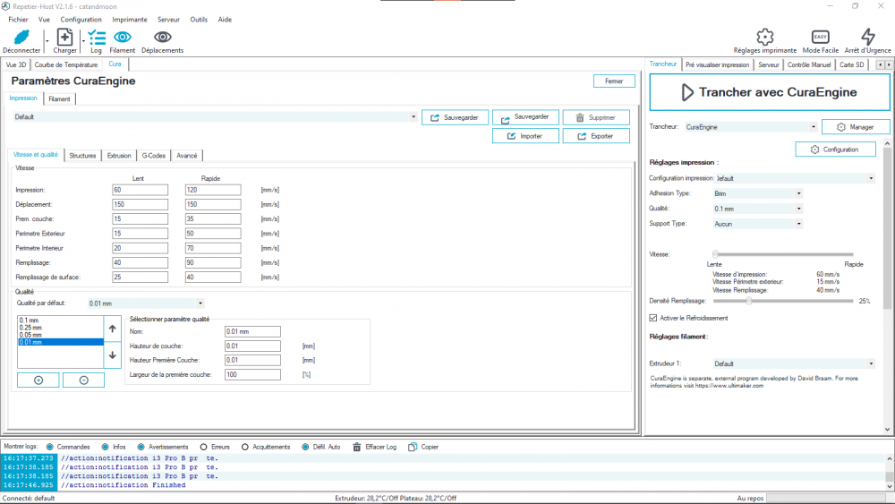Open the Adhesion Type dropdown
The height and width of the screenshot is (504, 895).
(x=799, y=194)
